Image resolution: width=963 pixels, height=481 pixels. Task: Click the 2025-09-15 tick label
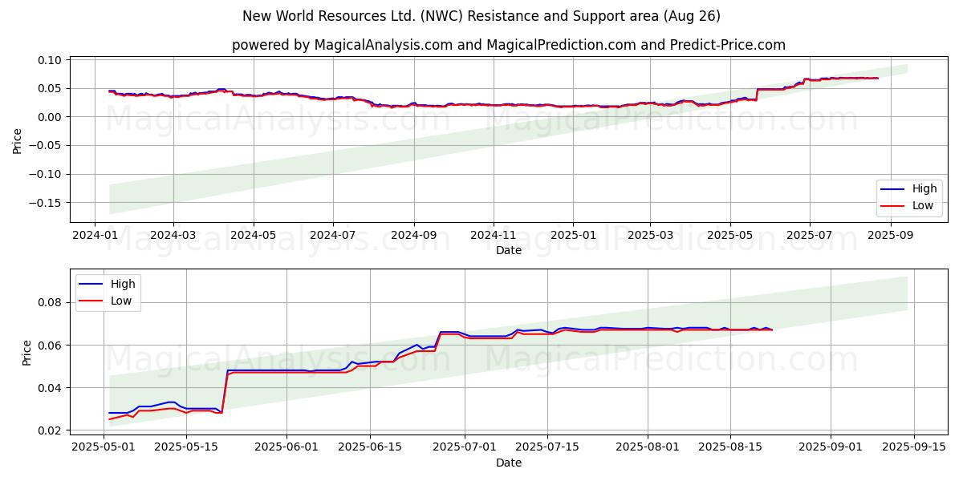(x=914, y=447)
